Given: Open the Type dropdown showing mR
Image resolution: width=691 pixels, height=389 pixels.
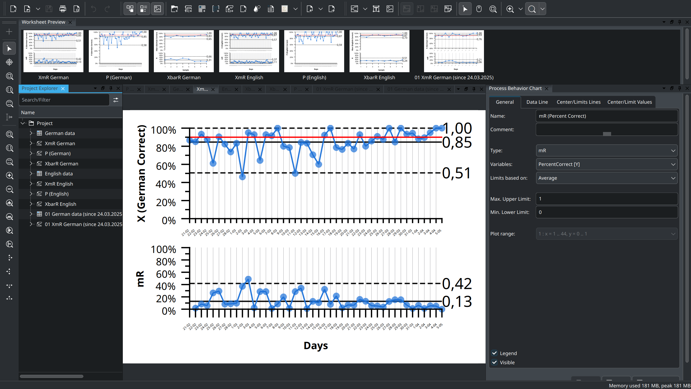Looking at the screenshot, I should pos(606,151).
